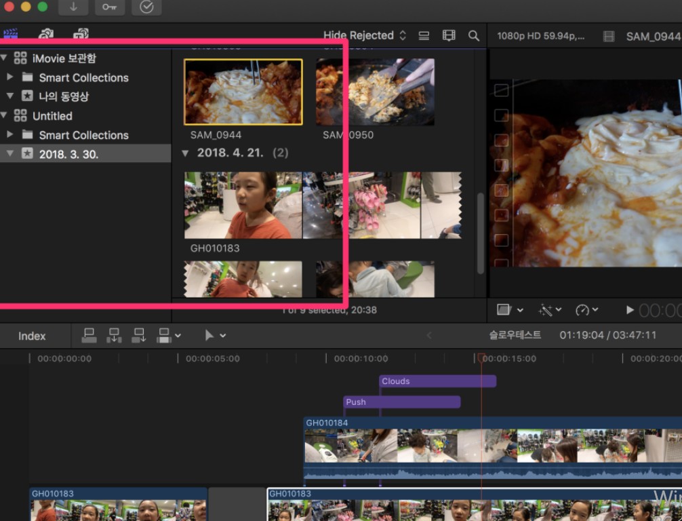The width and height of the screenshot is (682, 521).
Task: Connect selected clip to primary storyline
Action: [x=89, y=335]
